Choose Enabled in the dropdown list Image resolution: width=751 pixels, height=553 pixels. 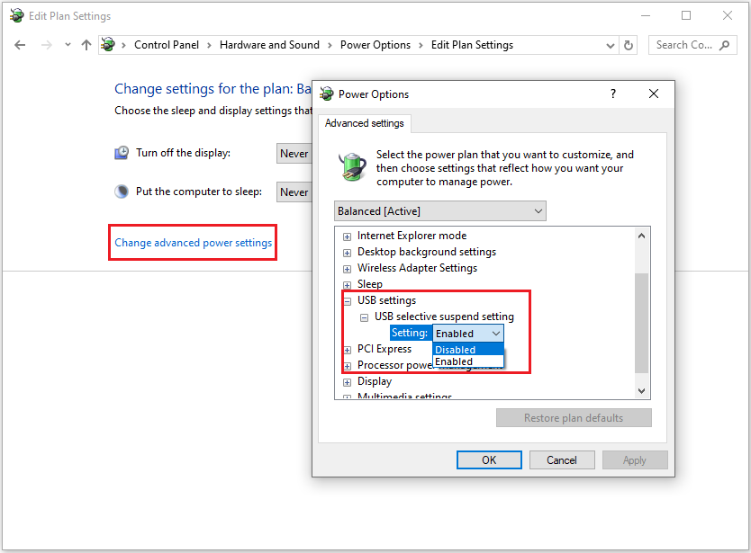pyautogui.click(x=468, y=361)
